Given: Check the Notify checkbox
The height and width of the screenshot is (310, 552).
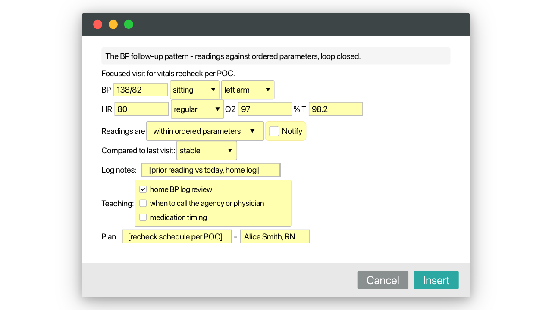Looking at the screenshot, I should (274, 131).
